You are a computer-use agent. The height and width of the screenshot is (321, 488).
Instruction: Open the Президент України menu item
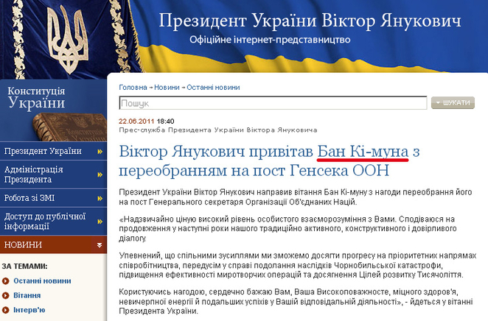point(43,151)
